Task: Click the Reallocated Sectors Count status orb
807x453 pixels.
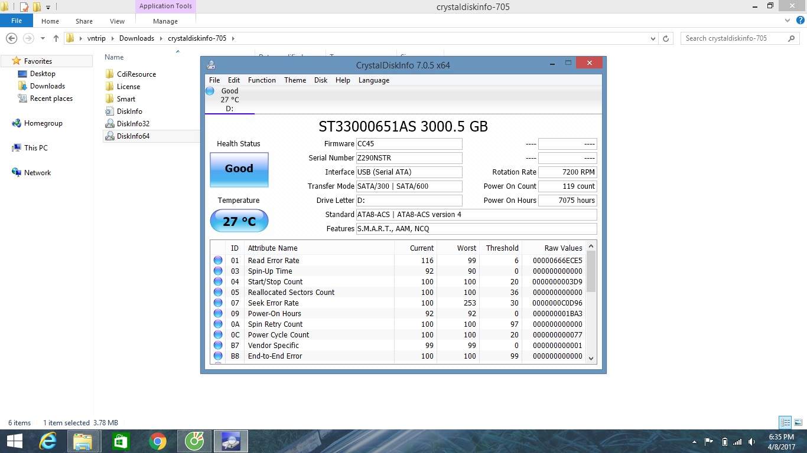Action: (x=218, y=292)
